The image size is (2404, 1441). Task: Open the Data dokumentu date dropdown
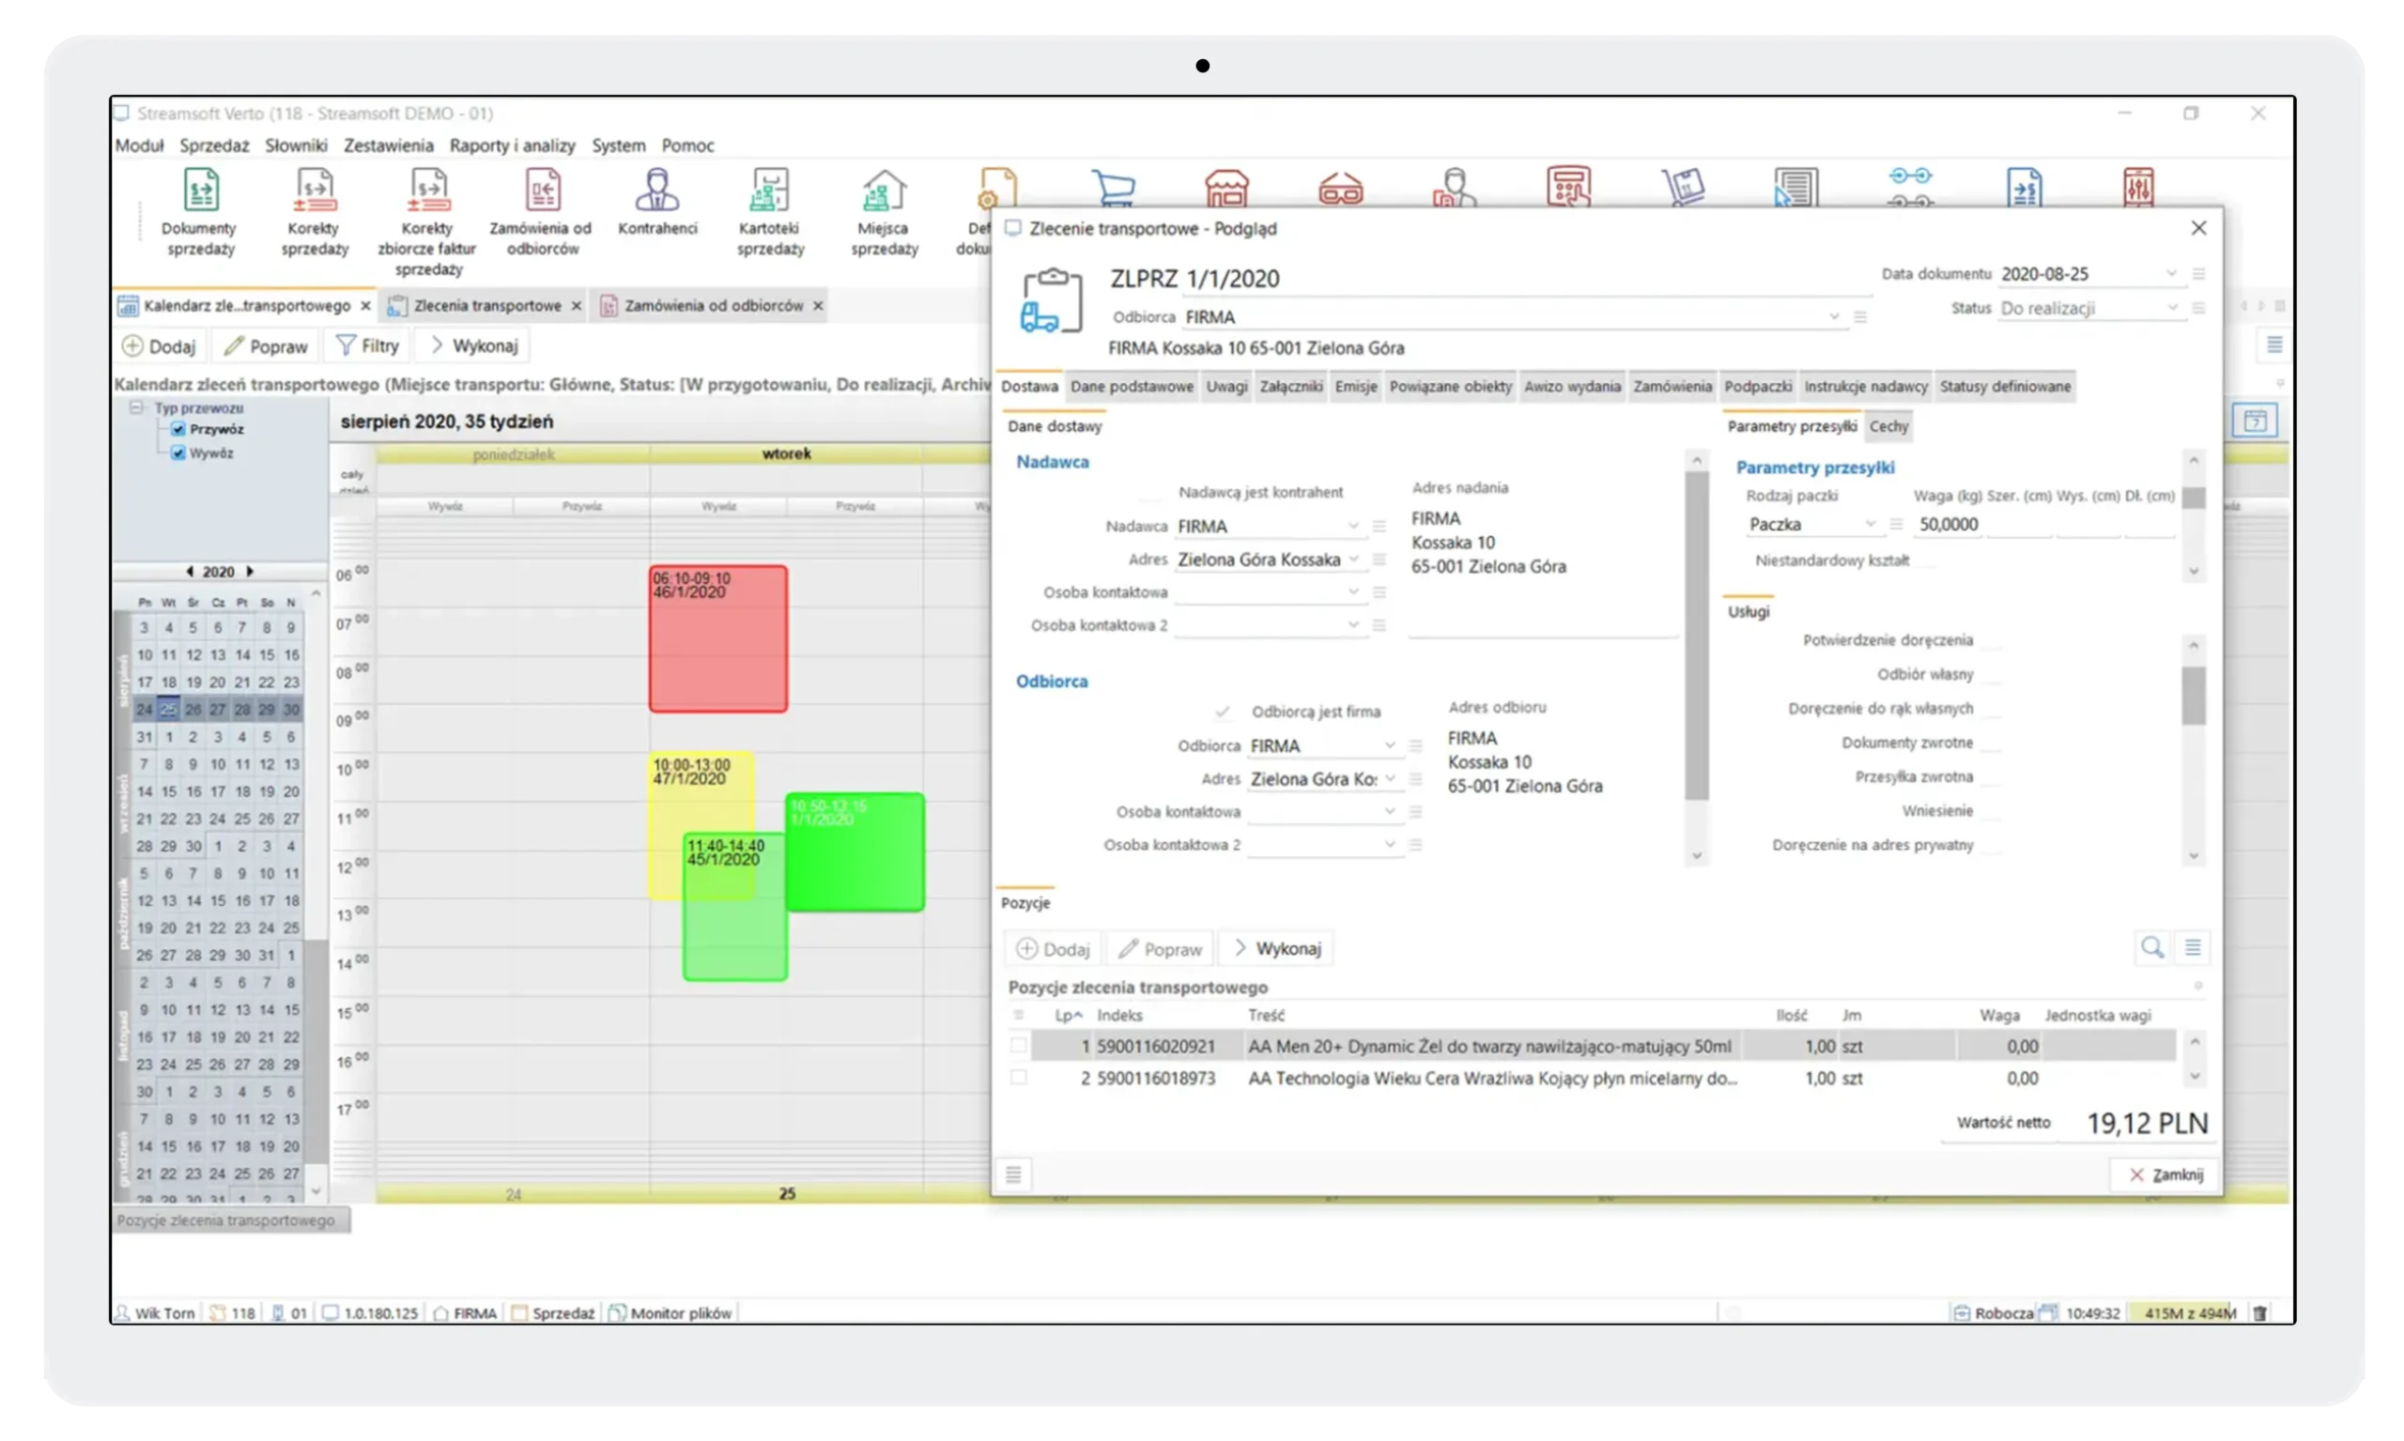pos(2172,274)
